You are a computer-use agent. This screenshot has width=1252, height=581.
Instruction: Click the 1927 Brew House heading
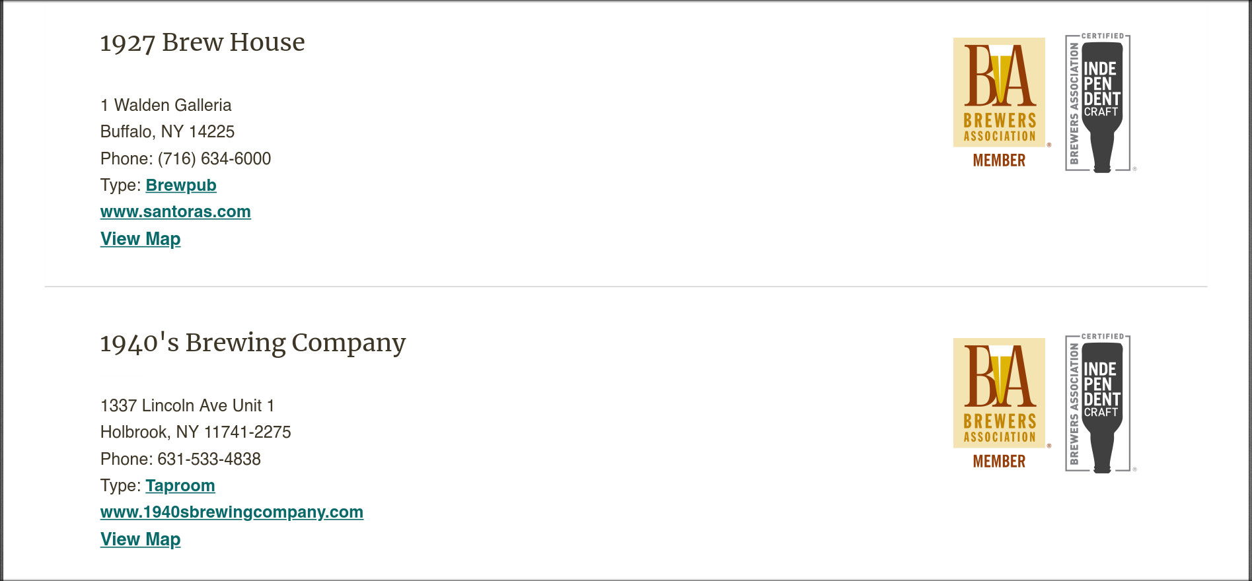pyautogui.click(x=202, y=43)
